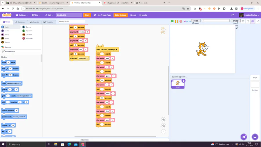Click the Choose a Sprite button
This screenshot has height=147, width=261.
[244, 137]
